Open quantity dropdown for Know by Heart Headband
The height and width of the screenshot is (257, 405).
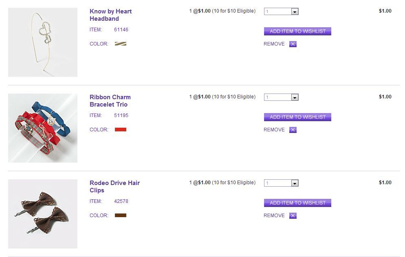coord(281,12)
